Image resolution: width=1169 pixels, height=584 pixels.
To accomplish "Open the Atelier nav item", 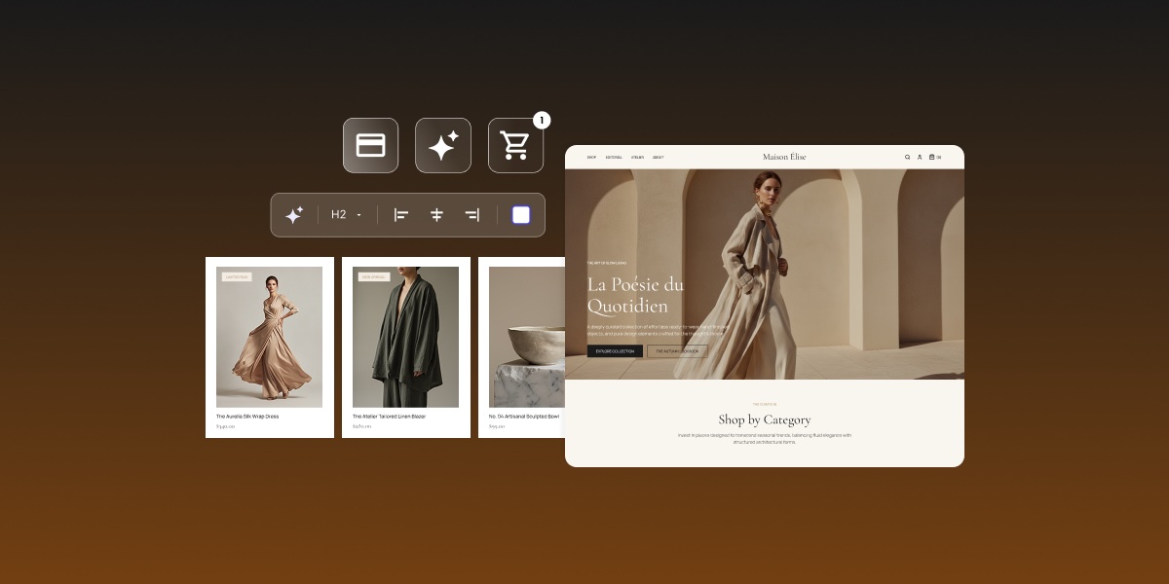I will click(637, 157).
